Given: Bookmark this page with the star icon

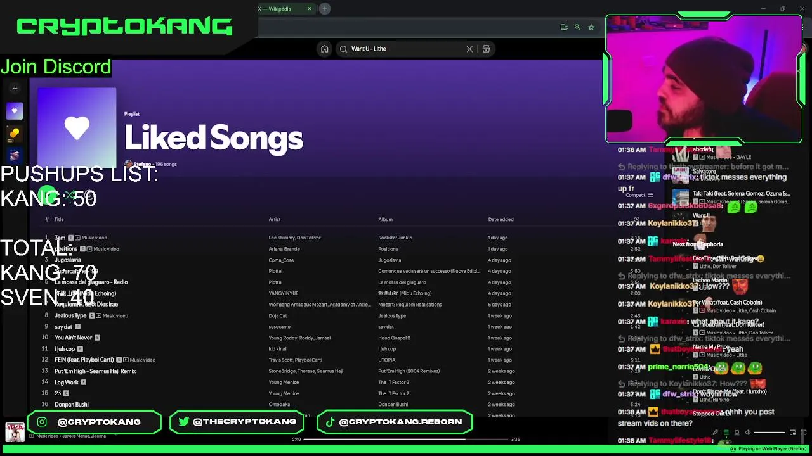Looking at the screenshot, I should [x=591, y=27].
